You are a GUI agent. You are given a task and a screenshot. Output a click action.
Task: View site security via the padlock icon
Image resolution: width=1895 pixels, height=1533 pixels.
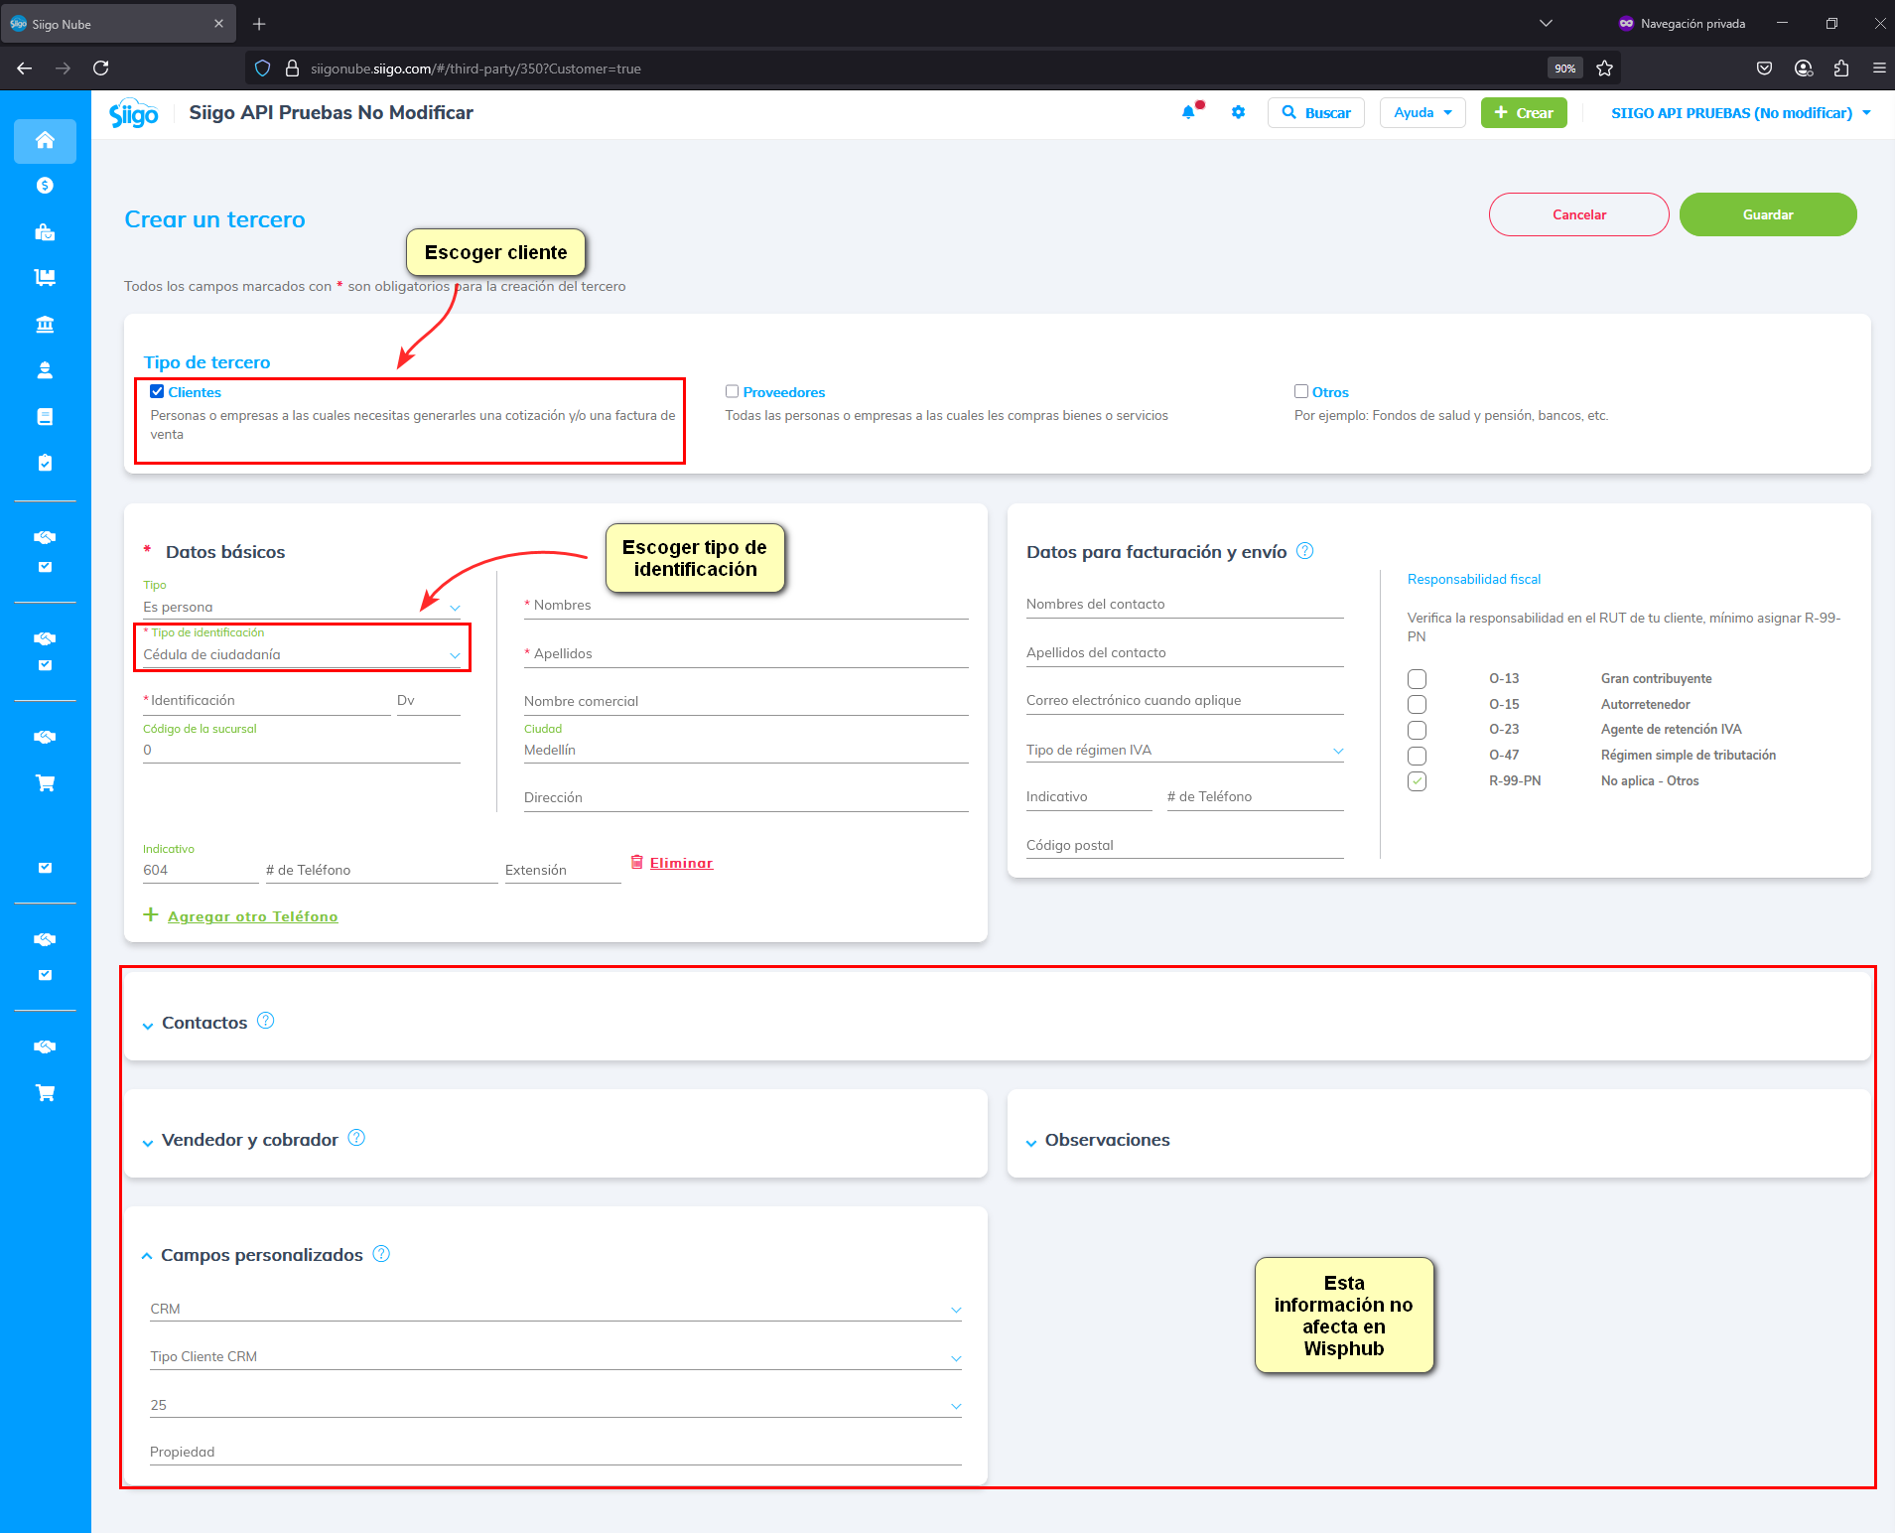tap(292, 69)
